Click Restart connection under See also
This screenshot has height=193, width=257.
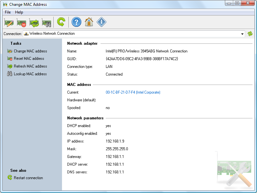pos(28,178)
